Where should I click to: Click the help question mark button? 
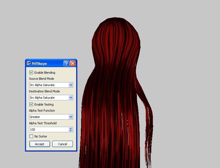click(66, 64)
